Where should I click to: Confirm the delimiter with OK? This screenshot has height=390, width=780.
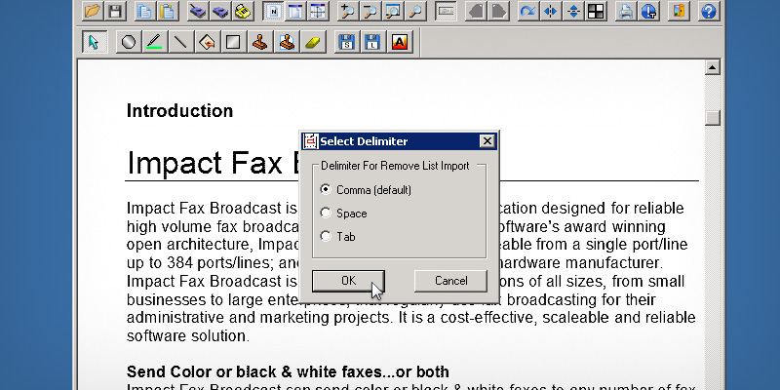pyautogui.click(x=348, y=281)
